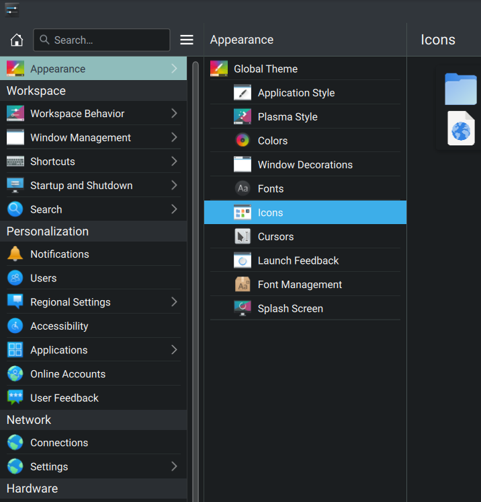Viewport: 481px width, 502px height.
Task: Click the Online Accounts globe icon
Action: coord(15,373)
